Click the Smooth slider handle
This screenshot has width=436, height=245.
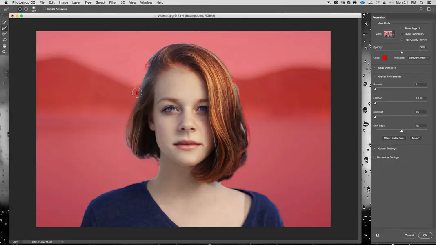(x=376, y=89)
